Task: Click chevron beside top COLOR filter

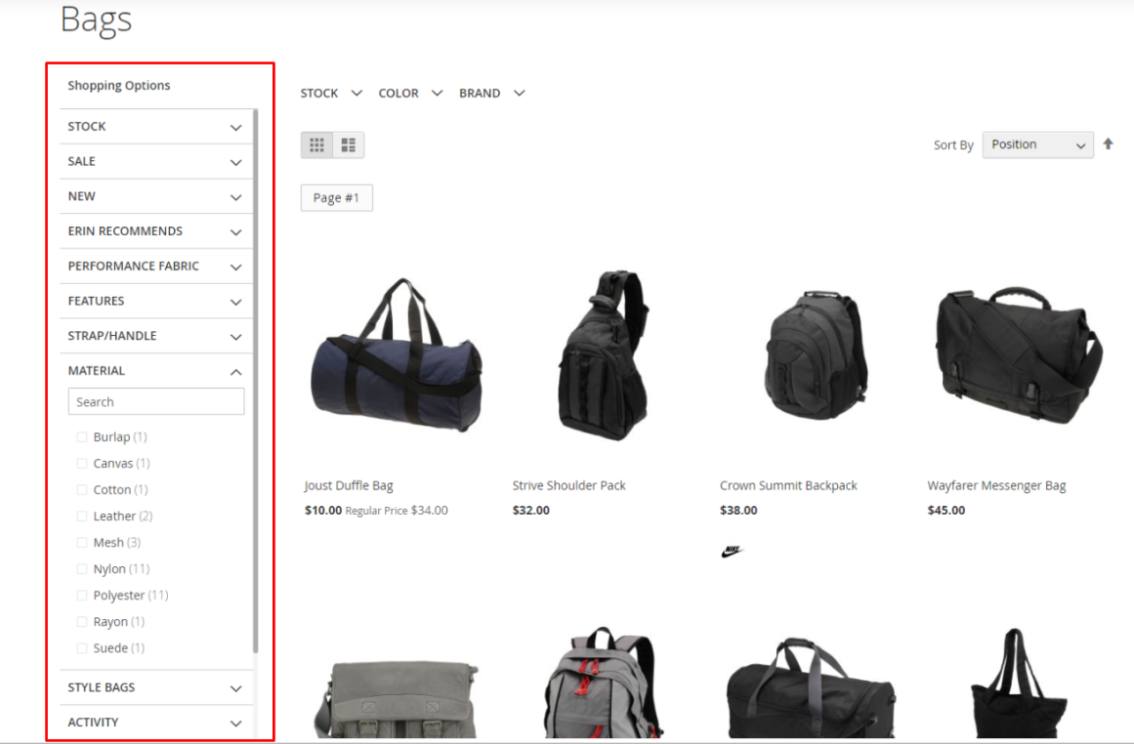Action: (x=437, y=94)
